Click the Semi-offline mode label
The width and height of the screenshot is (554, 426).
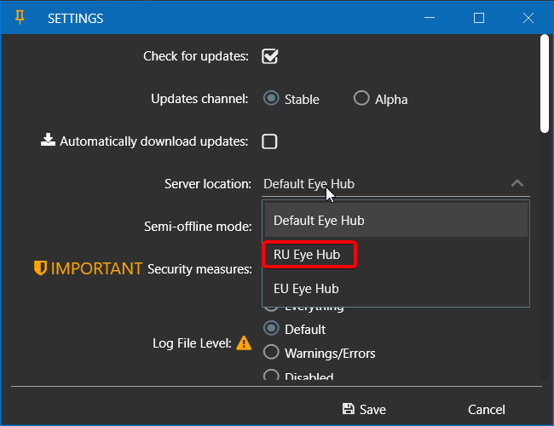[198, 227]
